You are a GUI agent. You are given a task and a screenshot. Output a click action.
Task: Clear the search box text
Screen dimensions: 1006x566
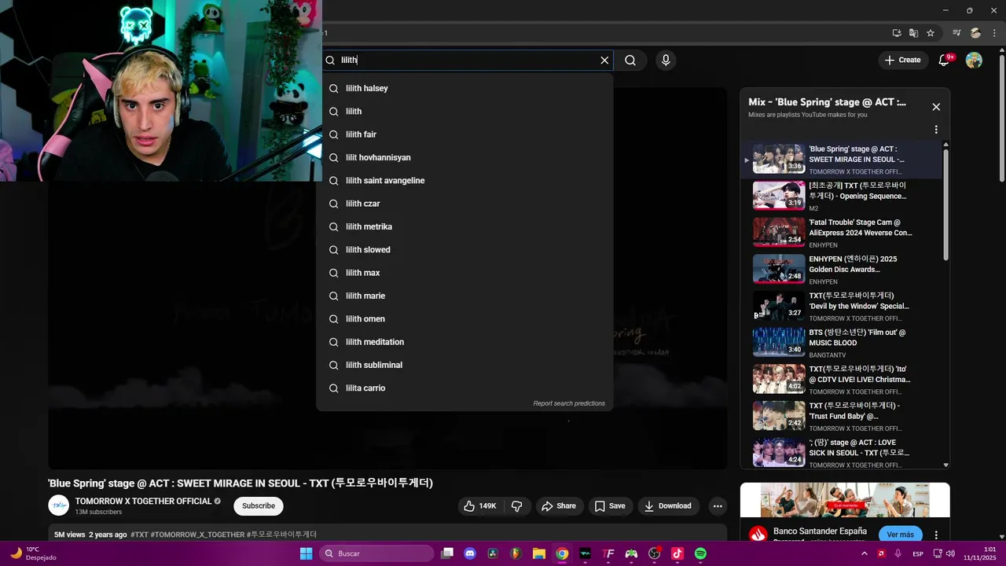[x=604, y=60]
